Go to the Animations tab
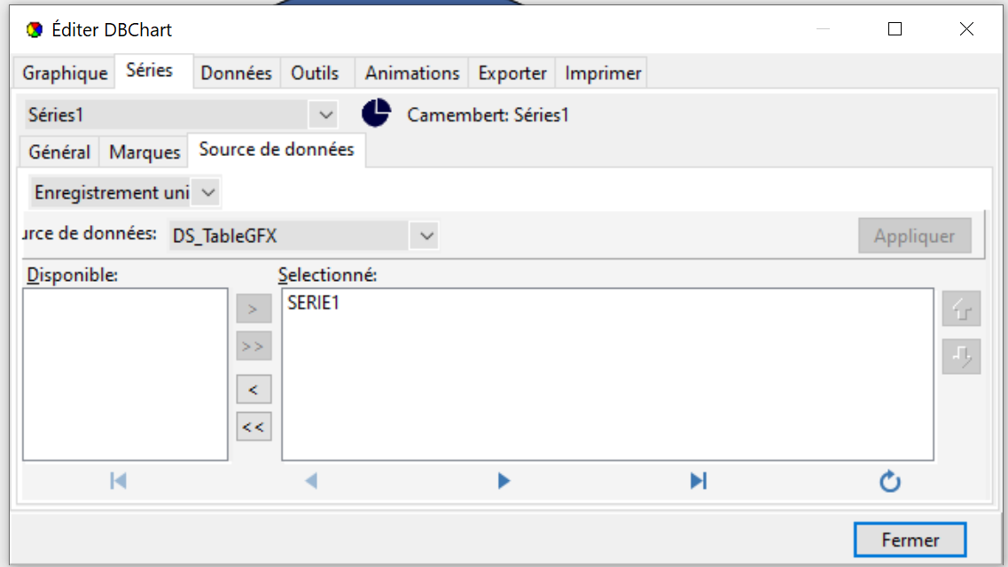1008x567 pixels. (412, 74)
